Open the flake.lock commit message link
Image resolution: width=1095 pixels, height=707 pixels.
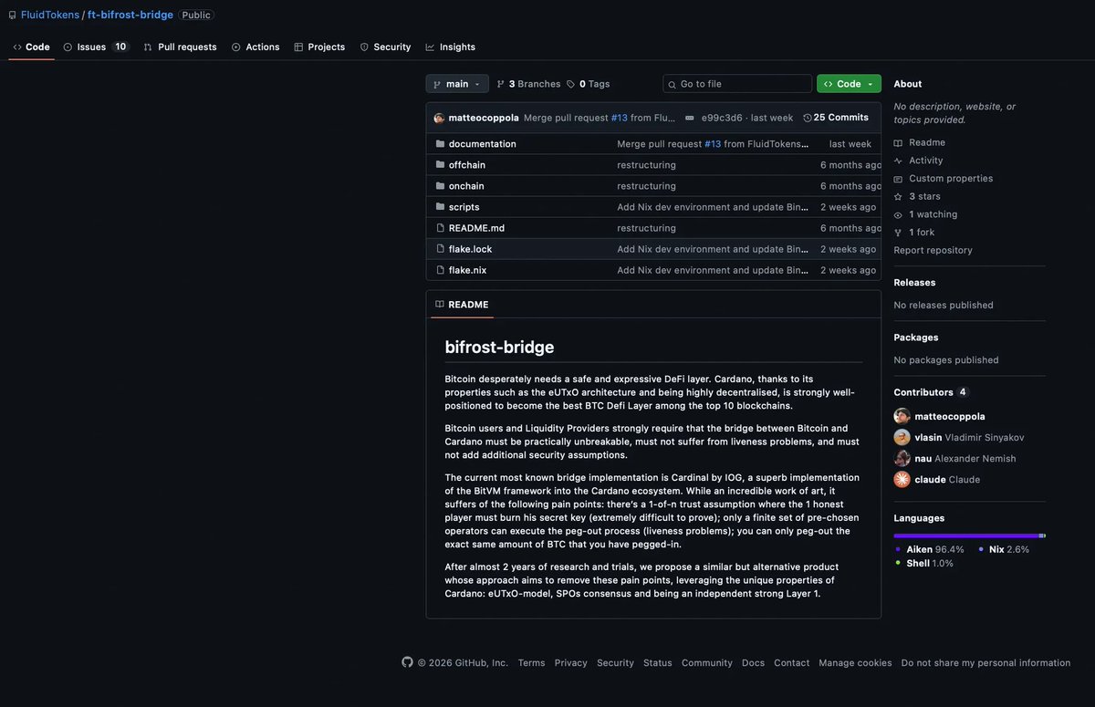coord(713,249)
